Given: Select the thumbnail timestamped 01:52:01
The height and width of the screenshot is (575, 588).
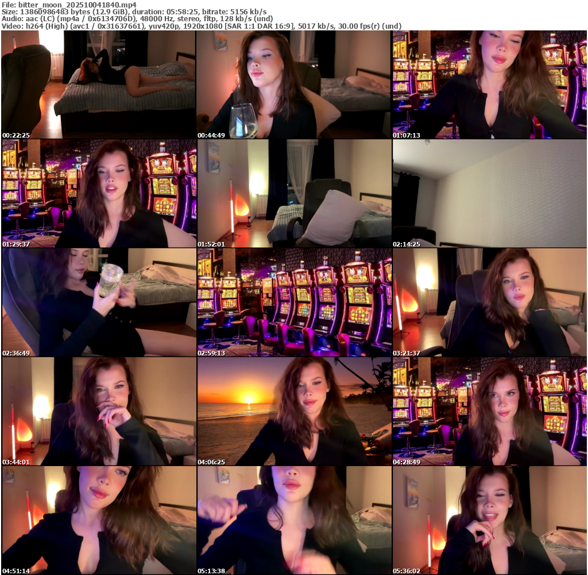Looking at the screenshot, I should tap(294, 194).
